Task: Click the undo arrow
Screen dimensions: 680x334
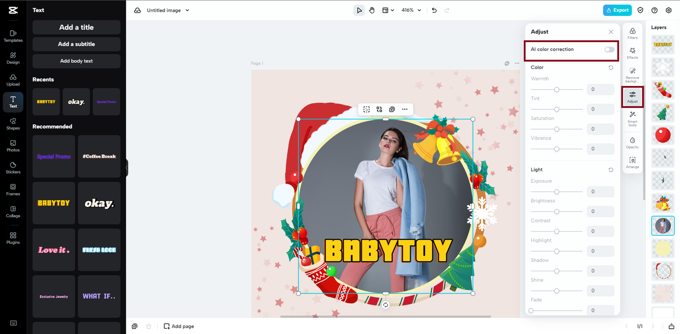Action: pos(434,10)
